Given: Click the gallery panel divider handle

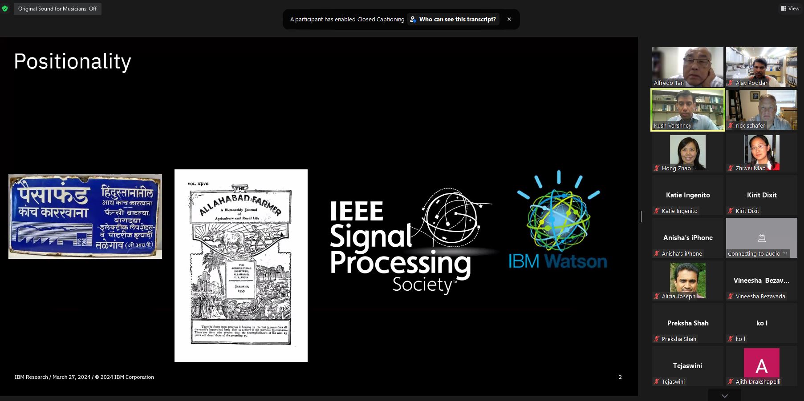Looking at the screenshot, I should [641, 217].
